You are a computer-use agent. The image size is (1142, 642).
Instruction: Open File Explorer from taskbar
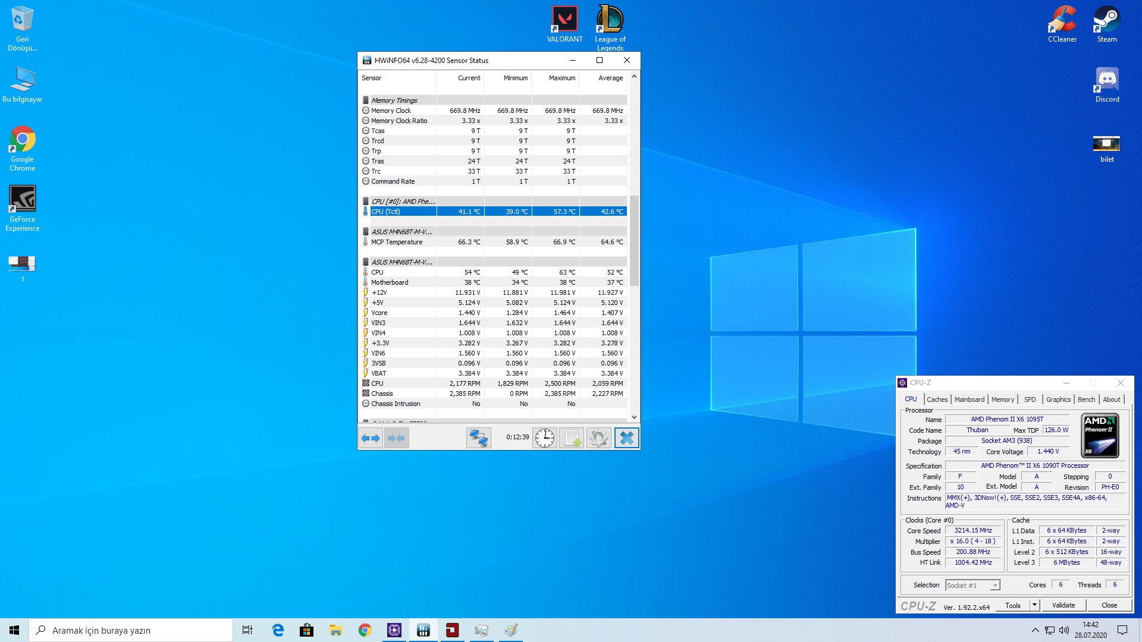point(335,630)
